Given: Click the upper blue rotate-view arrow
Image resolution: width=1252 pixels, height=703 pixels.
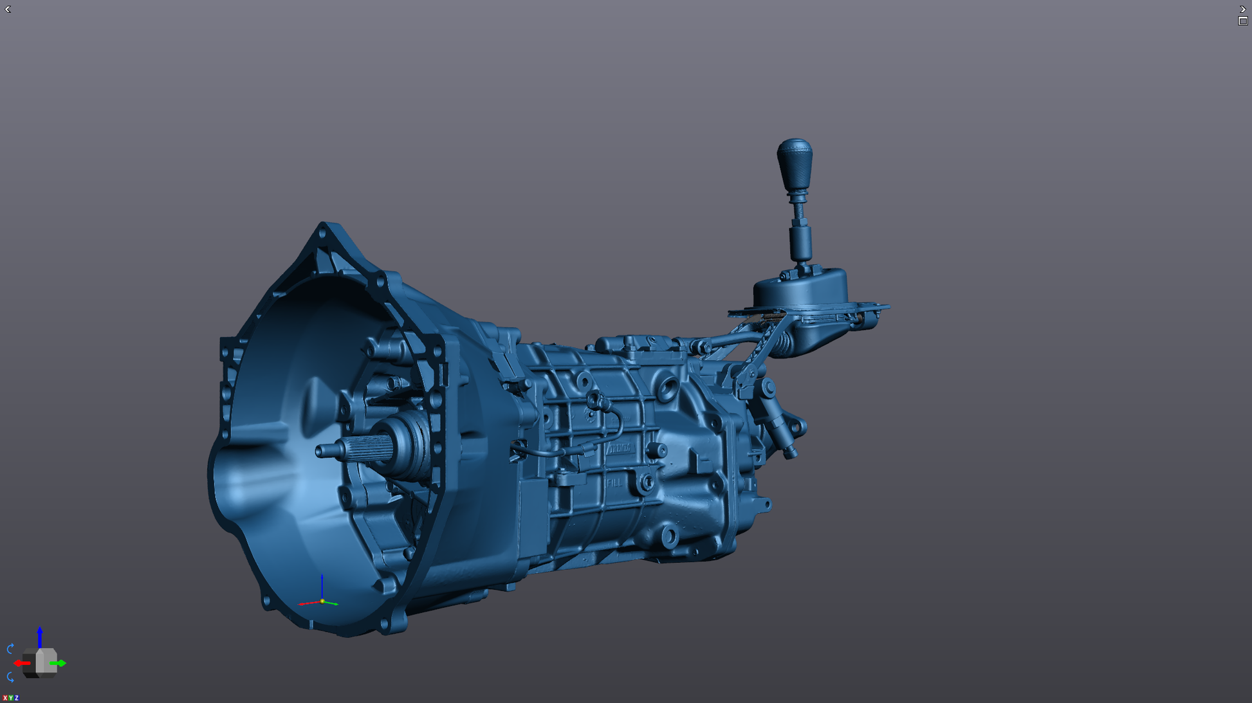Looking at the screenshot, I should (10, 648).
